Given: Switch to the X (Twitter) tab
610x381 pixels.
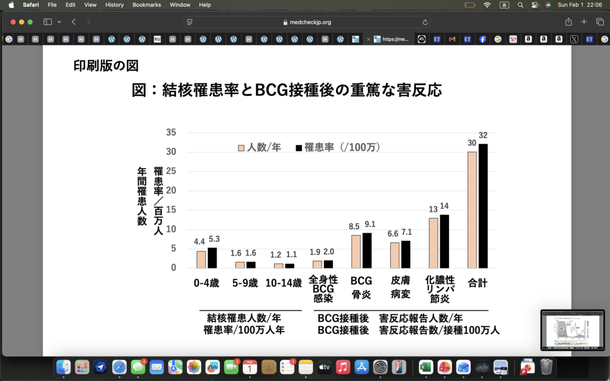Looking at the screenshot, I should click(574, 39).
